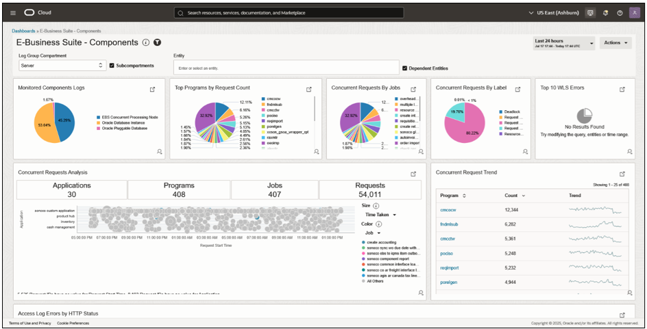647x329 pixels.
Task: Click the cmcocw trend sparkline
Action: pos(595,210)
